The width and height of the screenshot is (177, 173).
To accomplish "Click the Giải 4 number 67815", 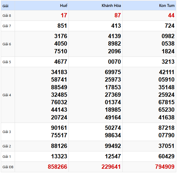I will pos(166,102).
